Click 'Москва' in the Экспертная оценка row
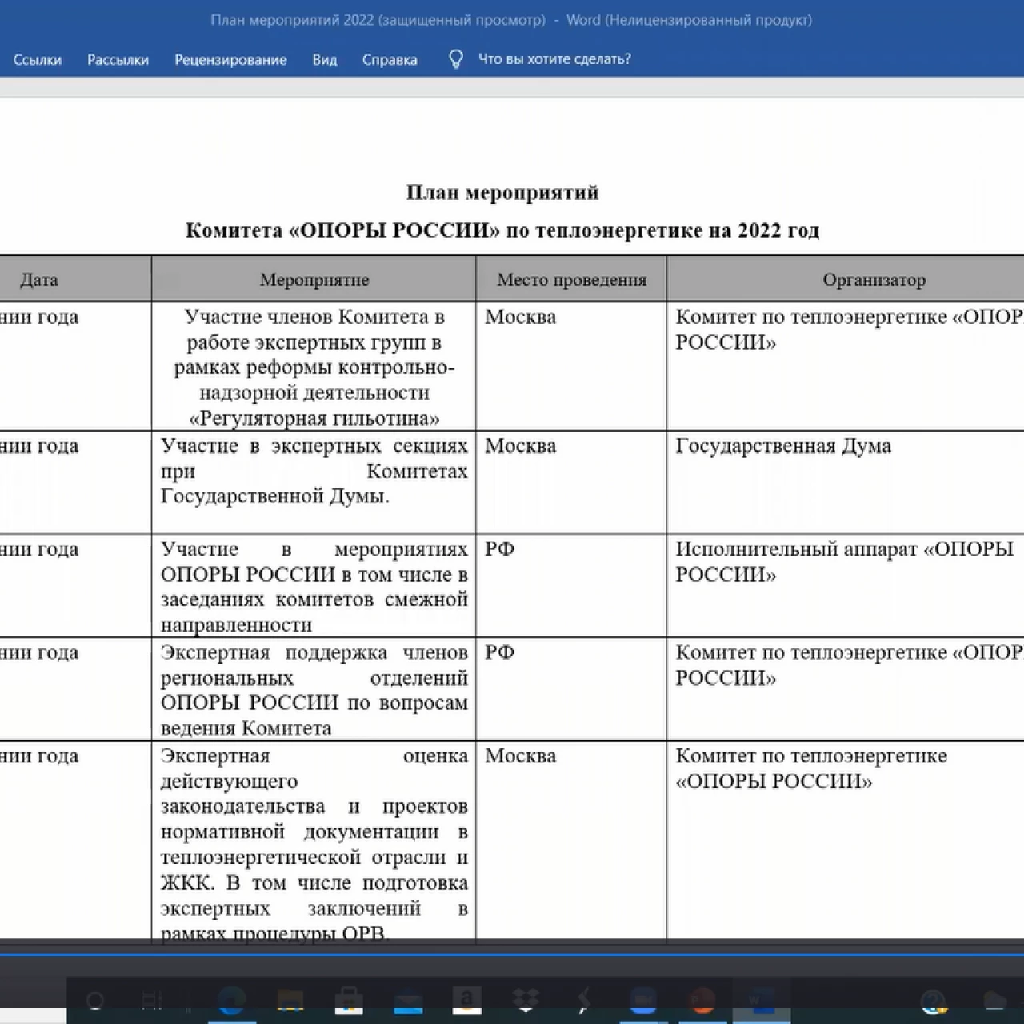This screenshot has width=1024, height=1024. [520, 756]
